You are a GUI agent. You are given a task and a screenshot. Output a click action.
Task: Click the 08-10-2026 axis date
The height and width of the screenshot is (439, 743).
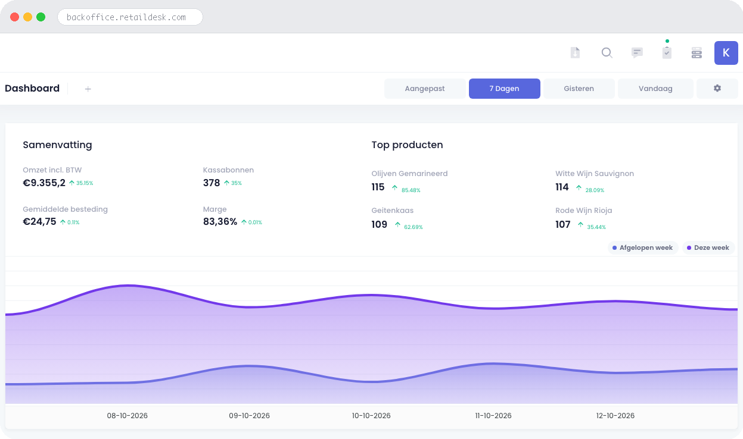[x=128, y=416]
